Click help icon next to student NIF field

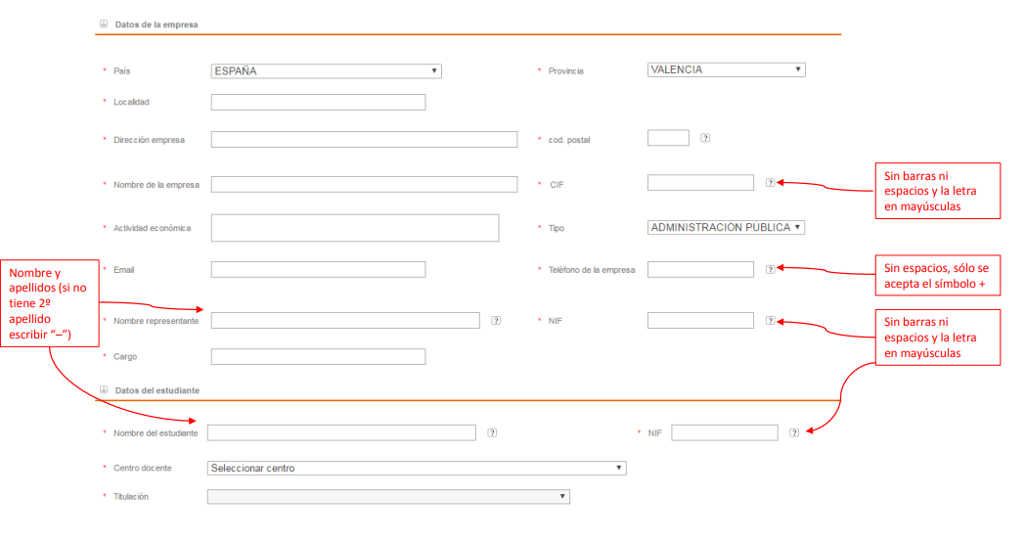[794, 432]
